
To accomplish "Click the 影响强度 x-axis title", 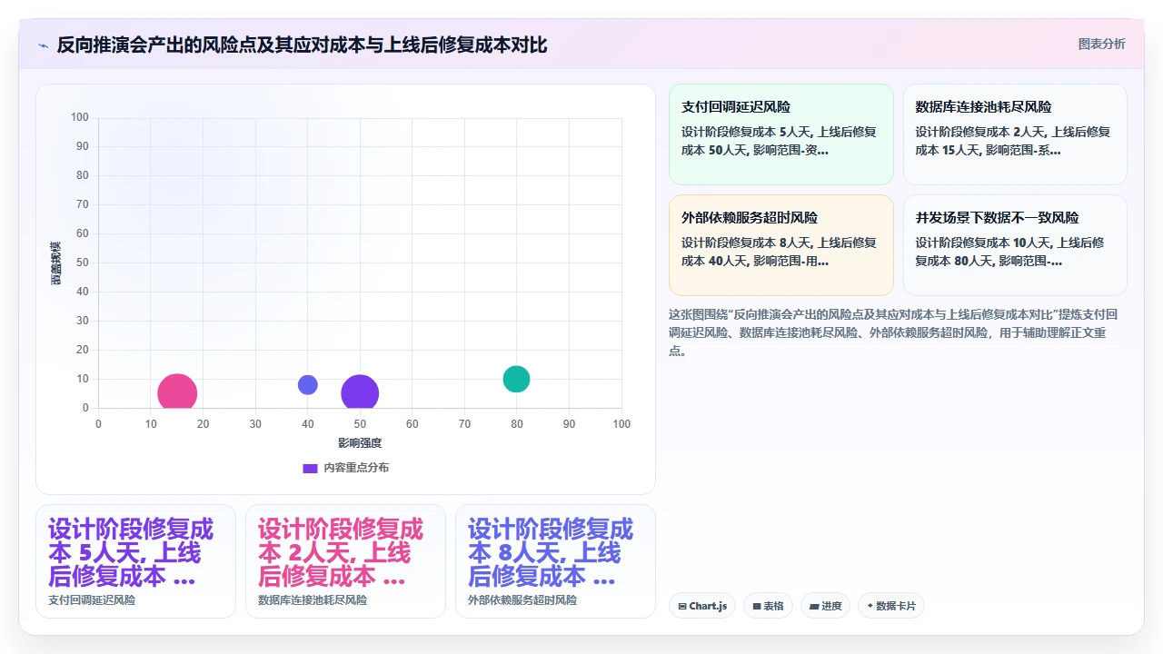I will (x=360, y=443).
